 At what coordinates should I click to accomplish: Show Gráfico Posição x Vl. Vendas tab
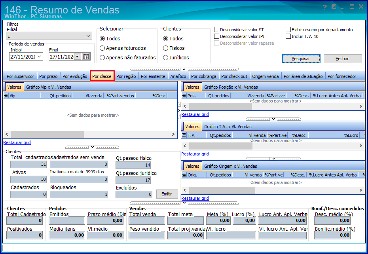coord(231,87)
